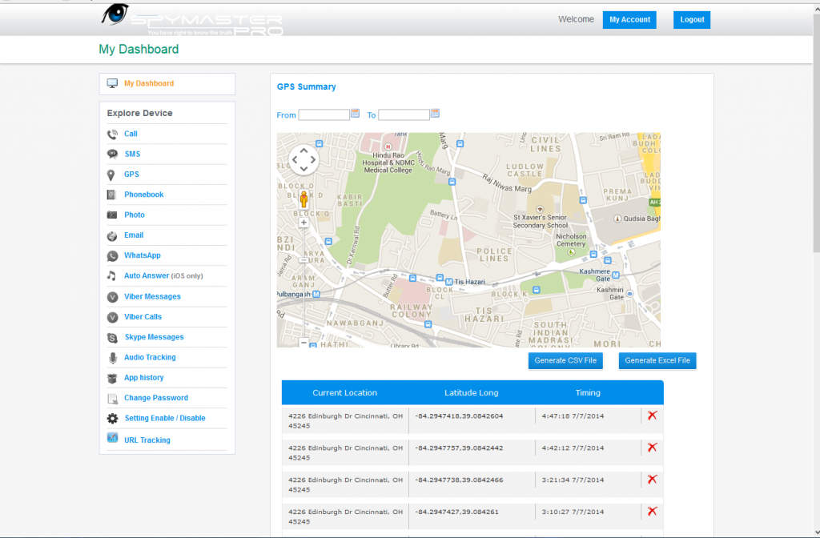Delete the 3:21:34 7/7/2014 location row
Screen dimensions: 820x538
(652, 480)
